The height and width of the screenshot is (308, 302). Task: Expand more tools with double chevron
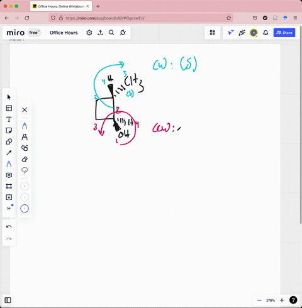9,209
